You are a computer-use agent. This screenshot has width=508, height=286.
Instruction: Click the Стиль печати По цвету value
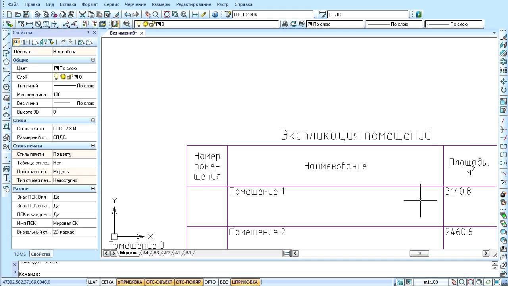[x=74, y=154]
